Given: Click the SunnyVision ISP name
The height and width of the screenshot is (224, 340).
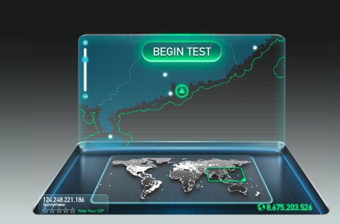Looking at the screenshot, I should click(54, 205).
